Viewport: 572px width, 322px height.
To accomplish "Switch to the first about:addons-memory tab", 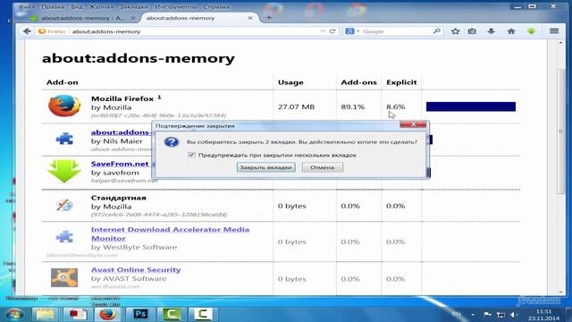I will pyautogui.click(x=83, y=18).
